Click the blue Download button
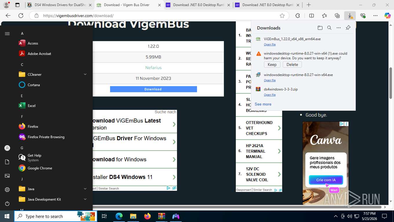This screenshot has height=222, width=394. (153, 89)
